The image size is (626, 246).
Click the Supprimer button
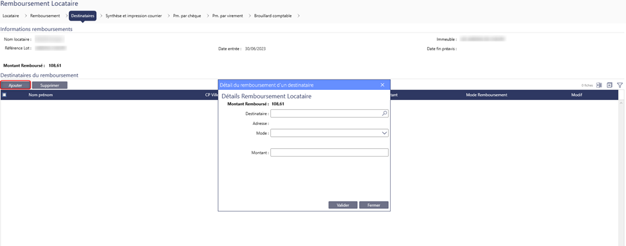point(50,85)
